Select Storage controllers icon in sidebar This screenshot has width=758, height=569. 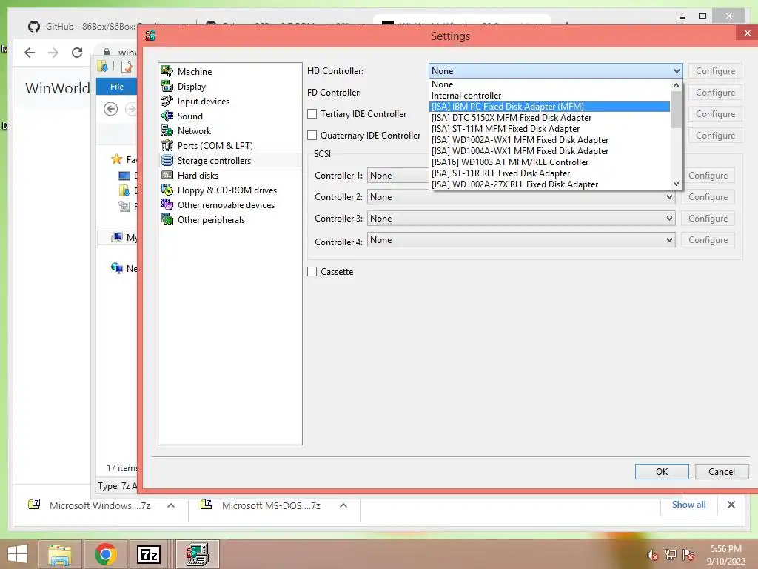(167, 160)
